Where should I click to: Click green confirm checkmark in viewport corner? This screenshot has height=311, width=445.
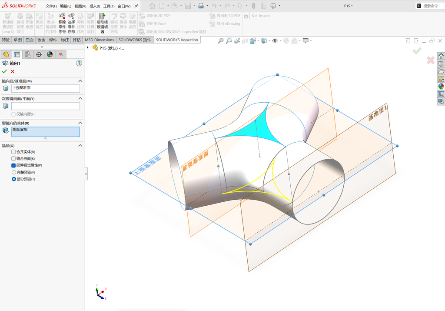[417, 51]
